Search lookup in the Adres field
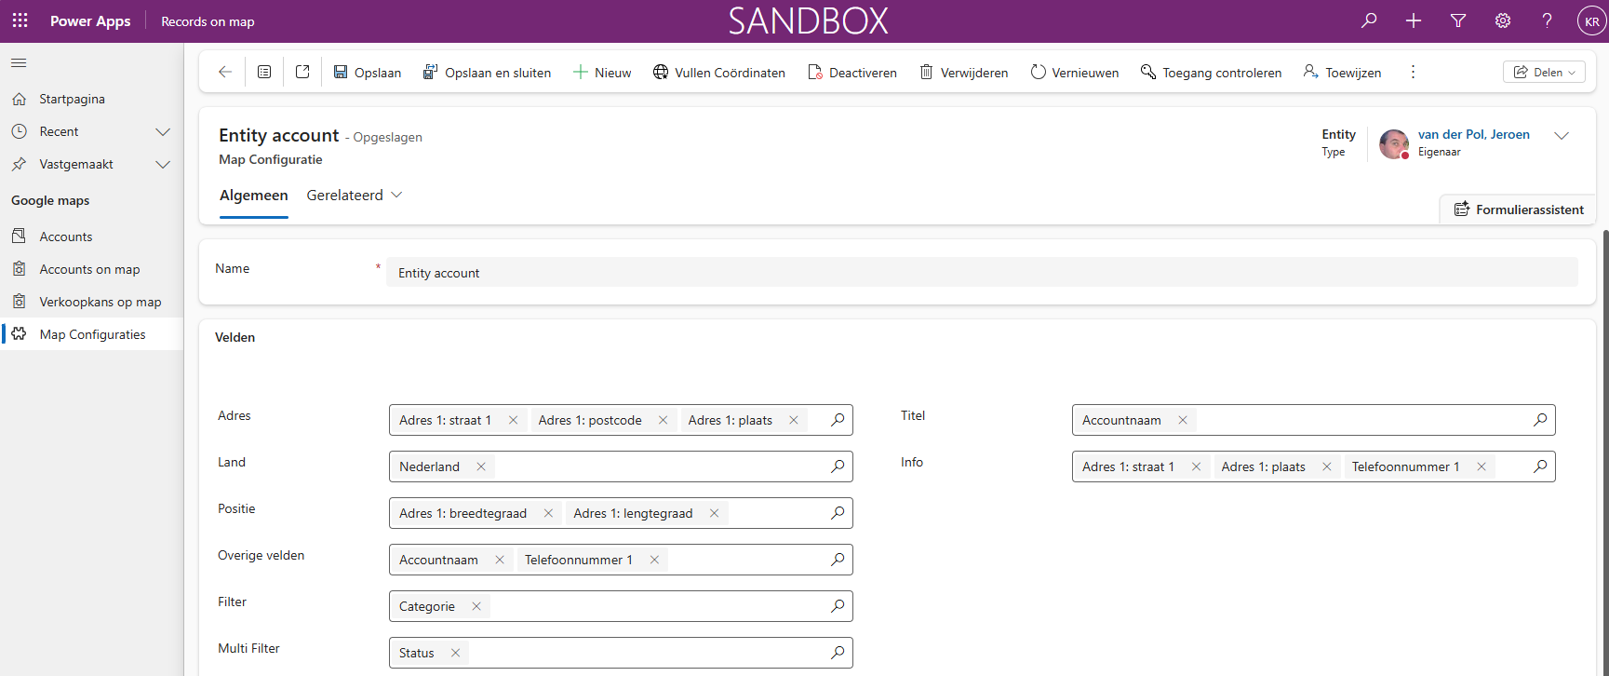The image size is (1609, 676). (x=838, y=420)
